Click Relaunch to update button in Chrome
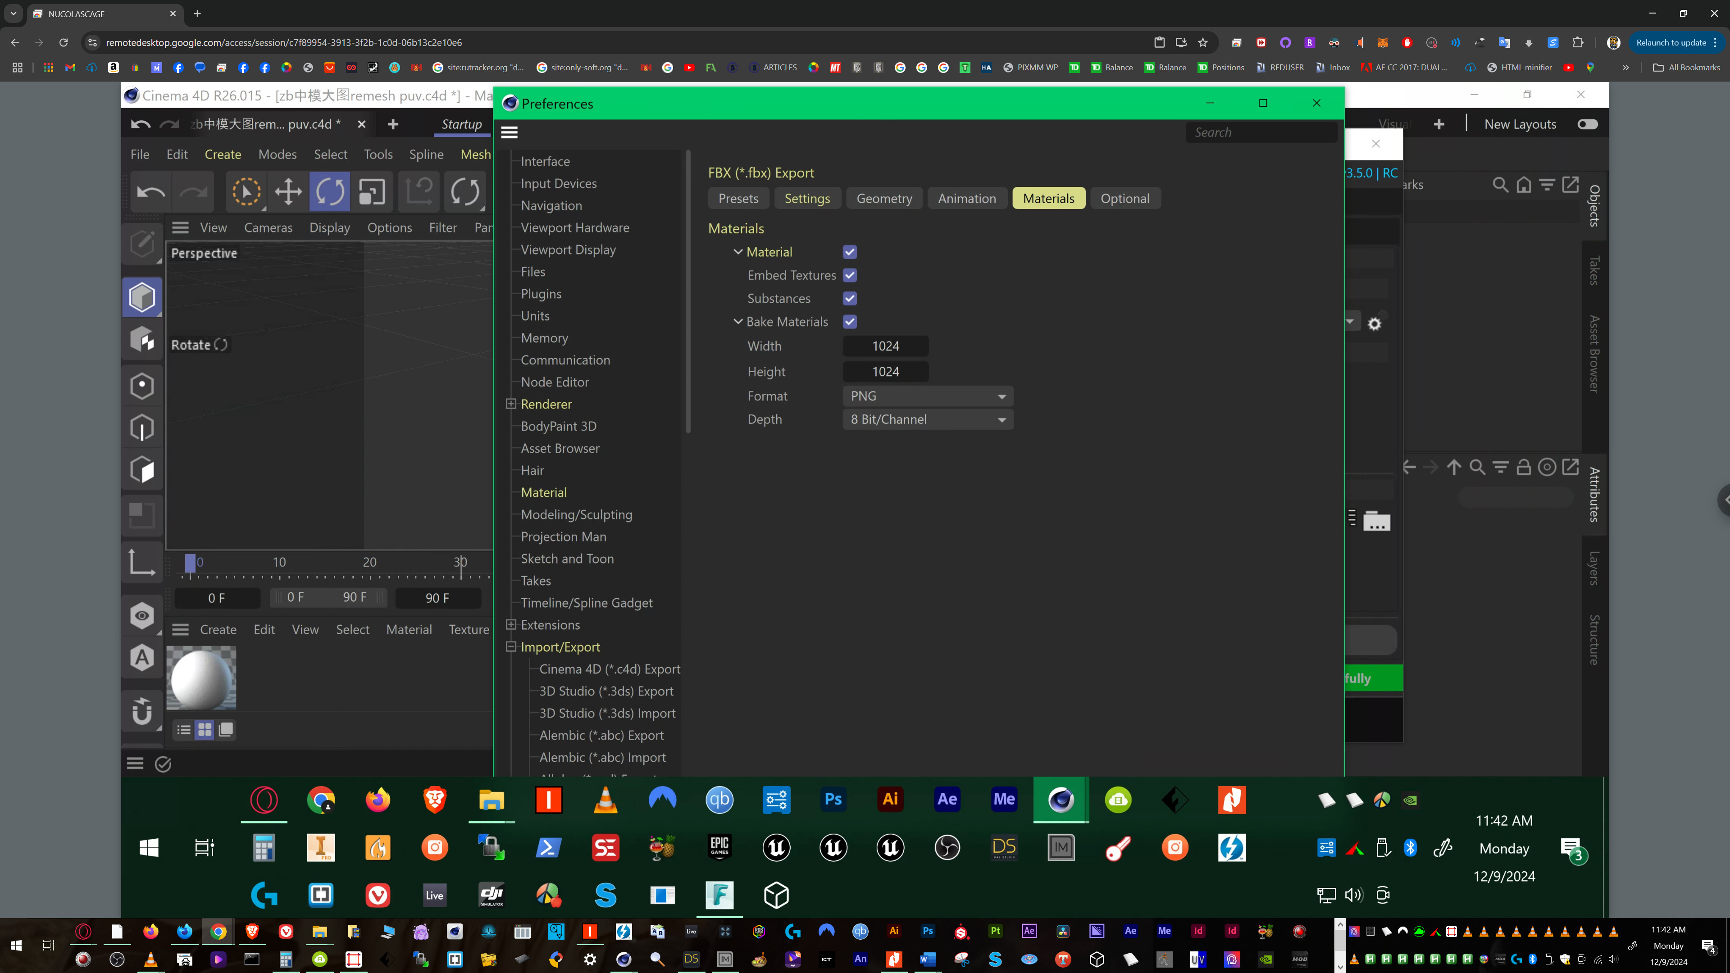The width and height of the screenshot is (1730, 973). tap(1676, 42)
